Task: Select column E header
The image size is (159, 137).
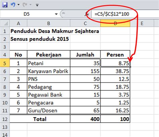Action: click(x=142, y=24)
